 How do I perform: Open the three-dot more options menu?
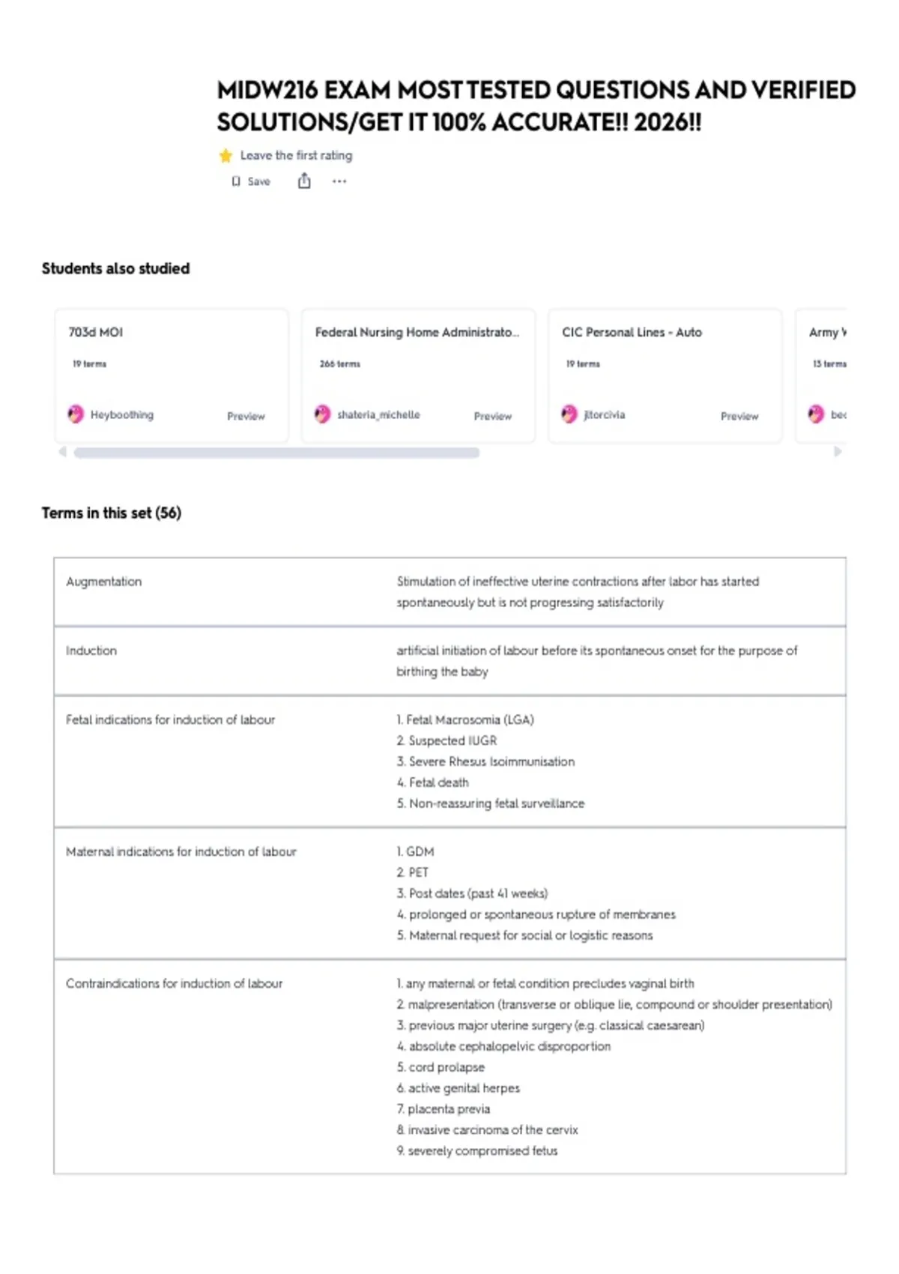(339, 181)
